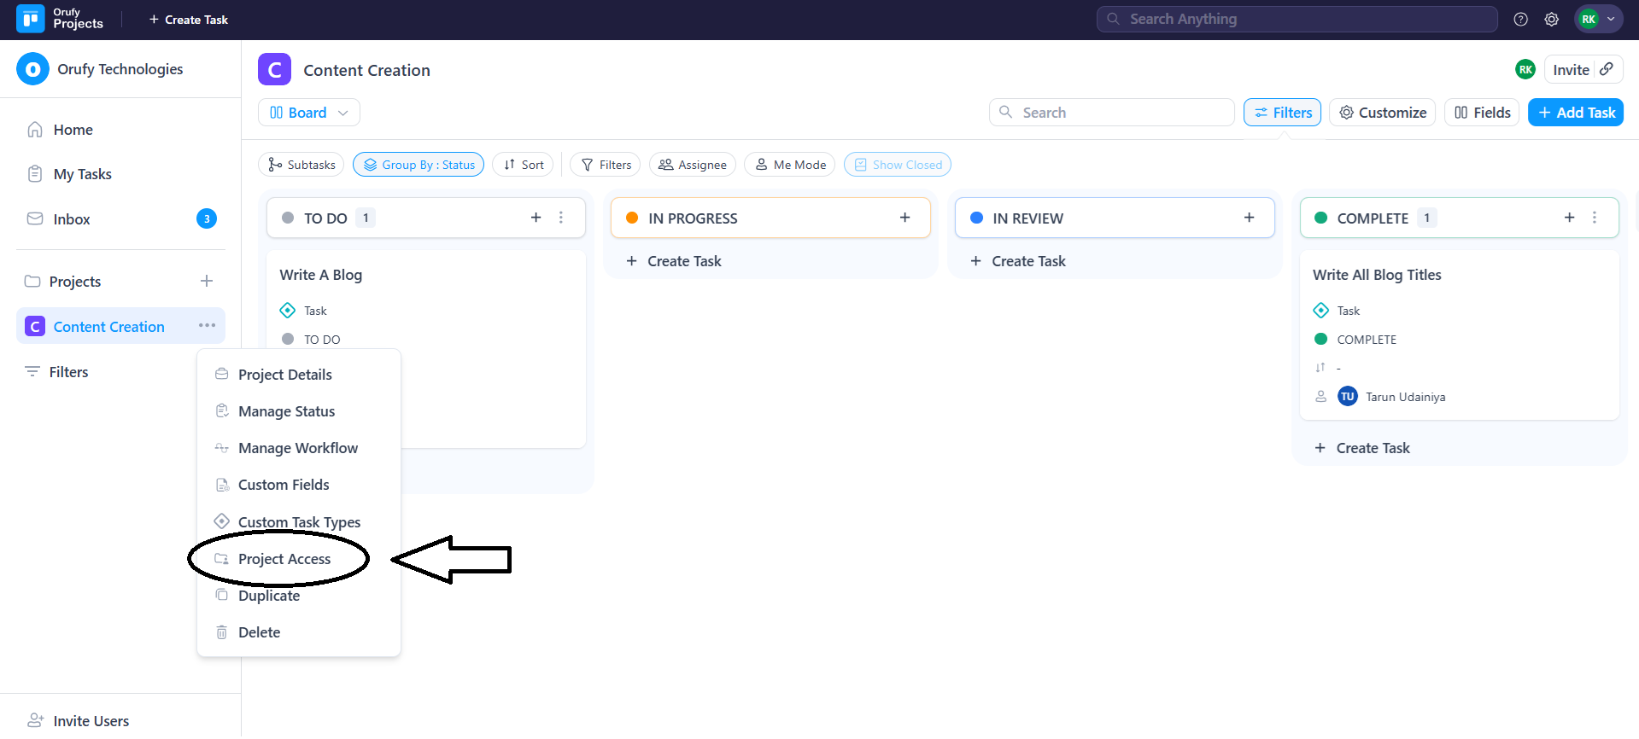Screen dimensions: 1639x739
Task: Go to Home in sidebar
Action: 60,130
